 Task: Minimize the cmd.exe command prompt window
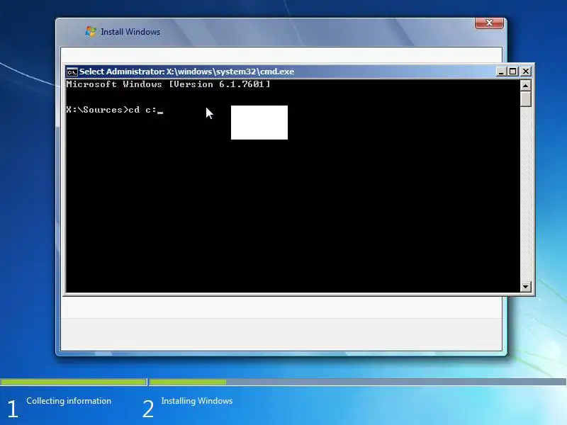click(x=501, y=72)
